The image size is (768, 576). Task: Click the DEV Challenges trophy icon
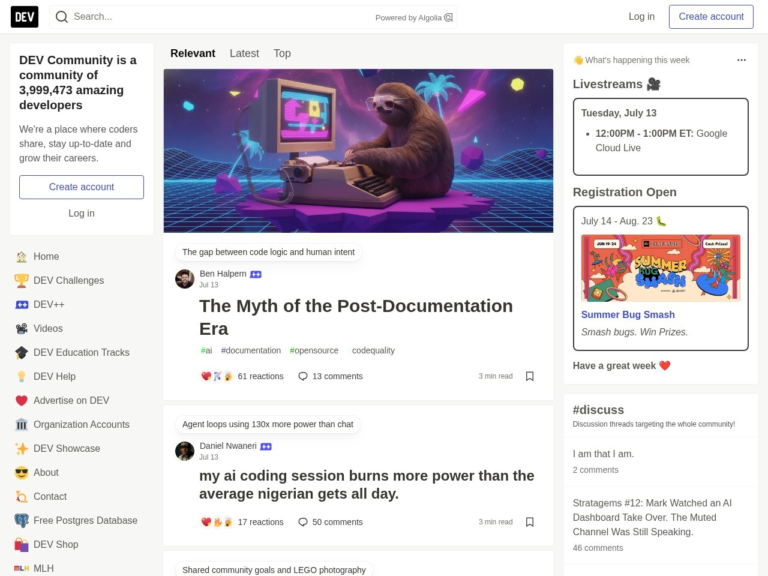click(22, 281)
